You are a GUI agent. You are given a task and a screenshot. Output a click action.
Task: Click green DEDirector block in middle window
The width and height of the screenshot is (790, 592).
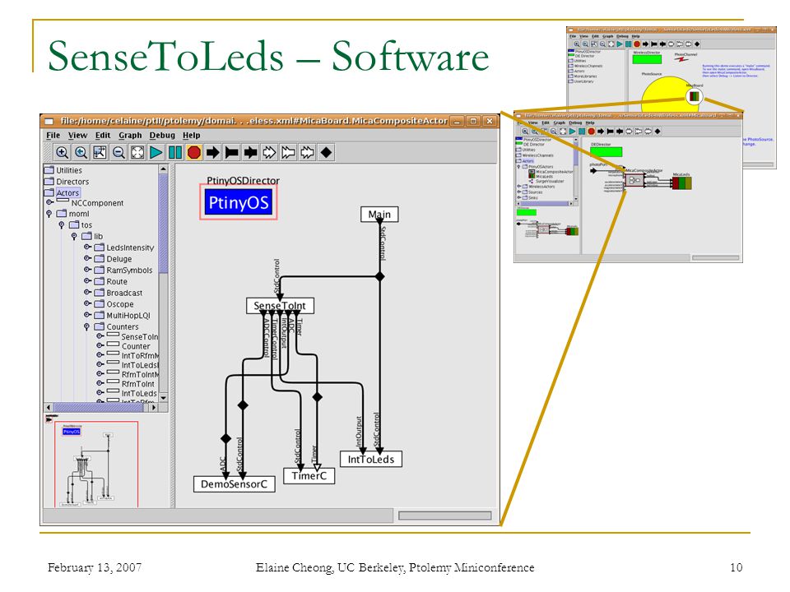tap(606, 151)
